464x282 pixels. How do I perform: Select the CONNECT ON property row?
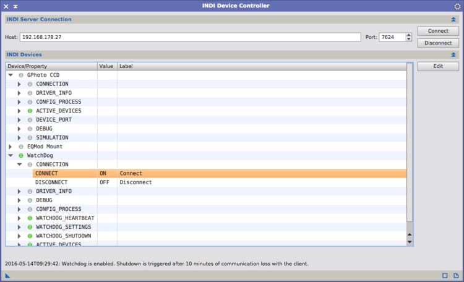(x=219, y=173)
